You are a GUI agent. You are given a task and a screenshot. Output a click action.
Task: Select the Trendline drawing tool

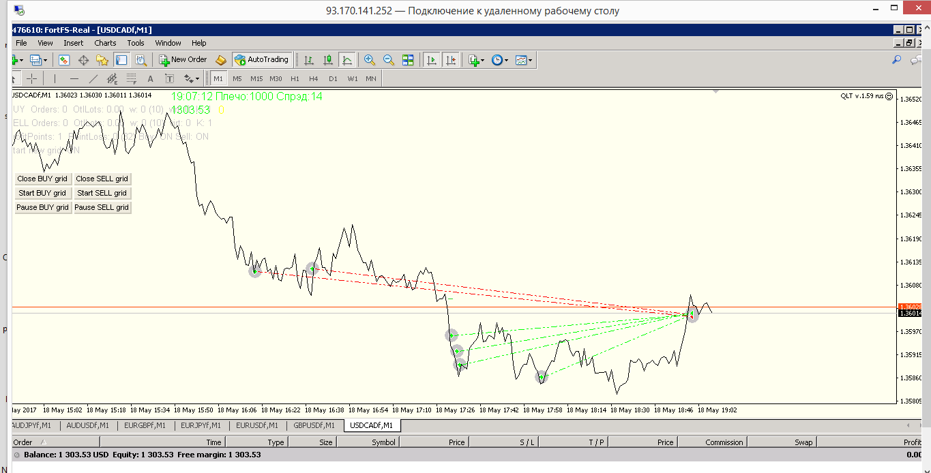click(x=93, y=78)
